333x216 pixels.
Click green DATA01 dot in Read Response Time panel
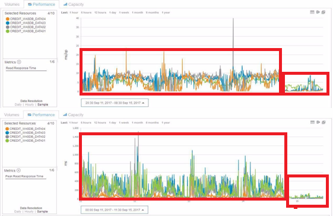click(x=8, y=31)
